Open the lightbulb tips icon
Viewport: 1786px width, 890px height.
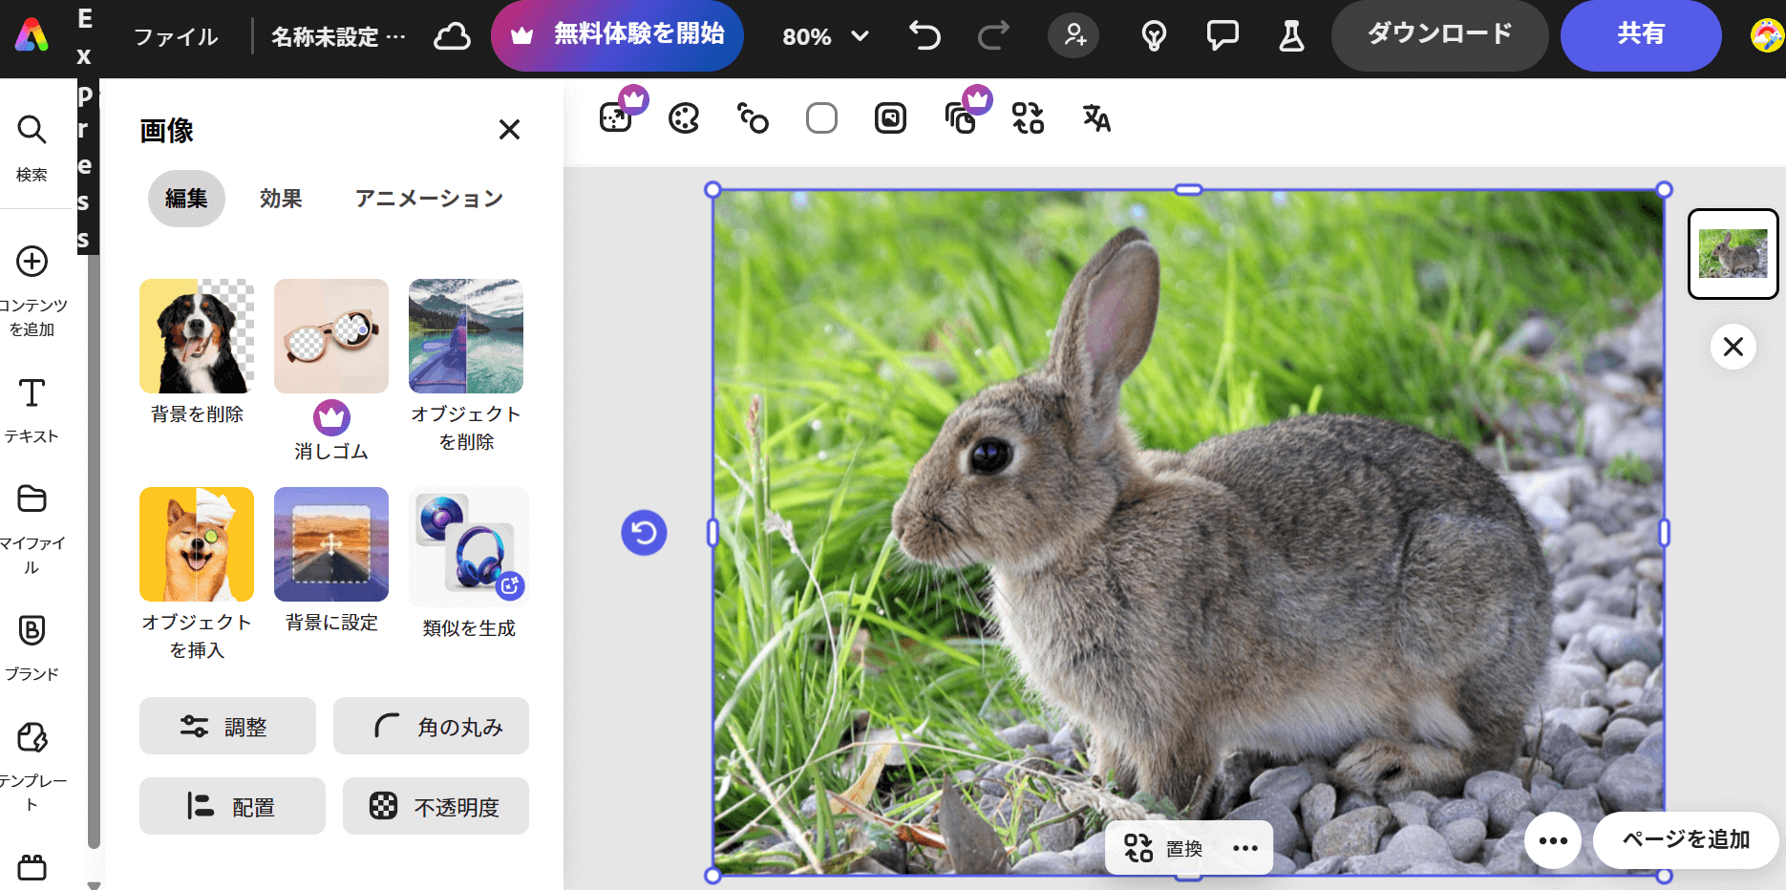point(1154,36)
